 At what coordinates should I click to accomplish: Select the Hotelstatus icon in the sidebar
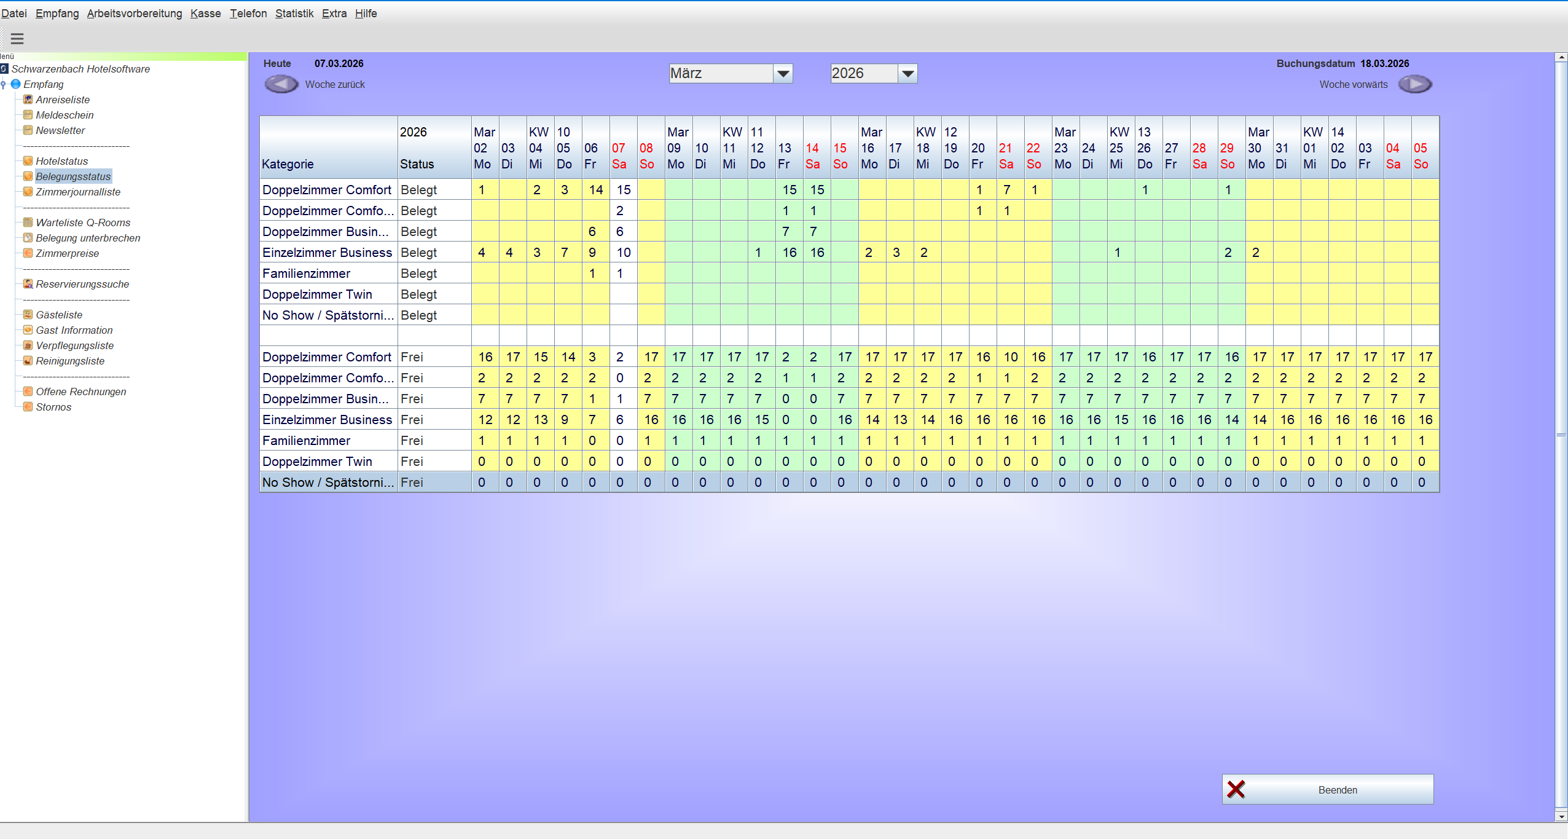pyautogui.click(x=28, y=160)
